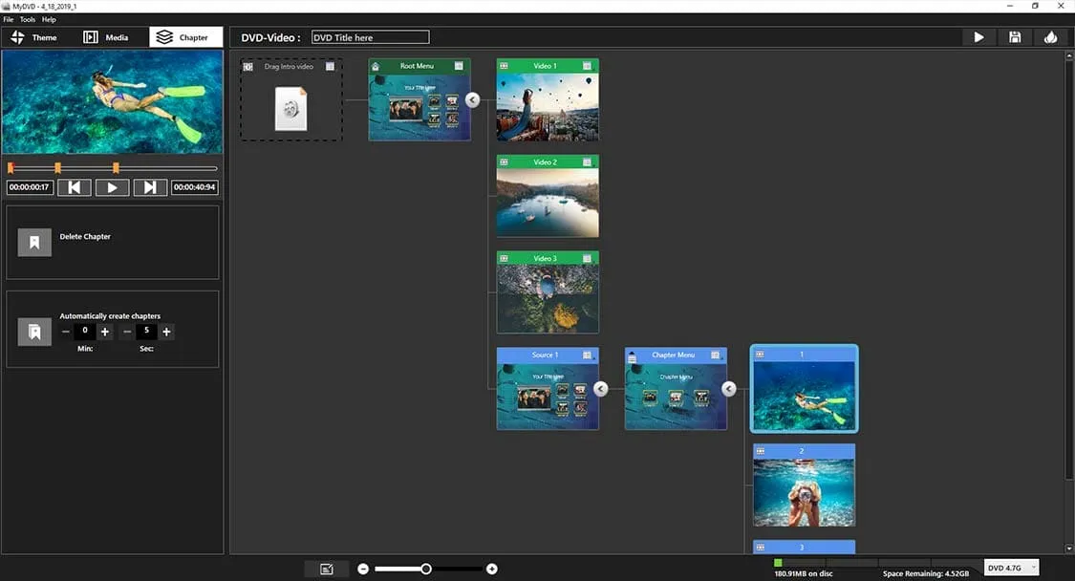This screenshot has height=581, width=1075.
Task: Click the Min value field showing 0
Action: [x=85, y=332]
